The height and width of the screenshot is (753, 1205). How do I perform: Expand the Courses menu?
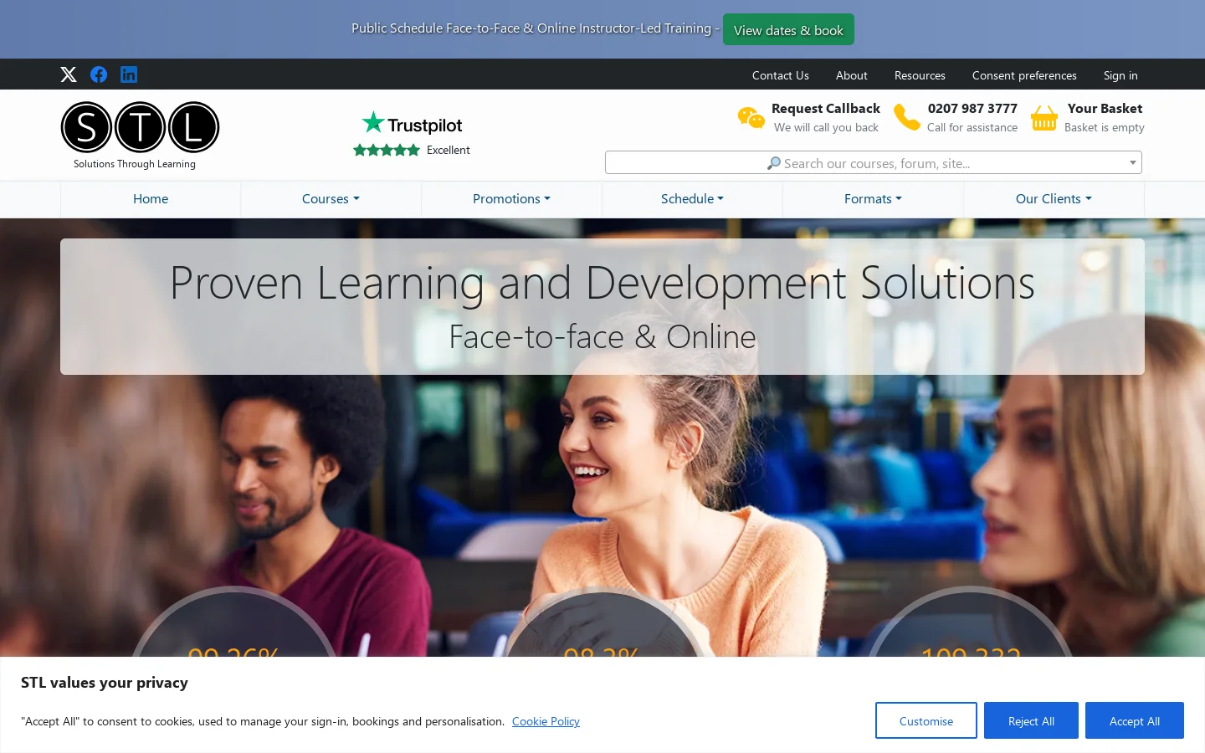point(331,198)
